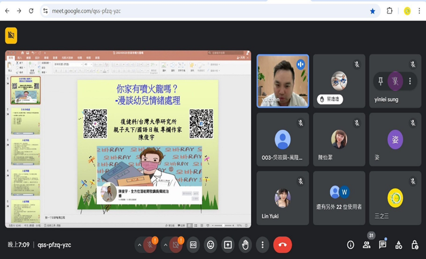Raise hand in the meeting
The image size is (426, 259).
coord(245,245)
